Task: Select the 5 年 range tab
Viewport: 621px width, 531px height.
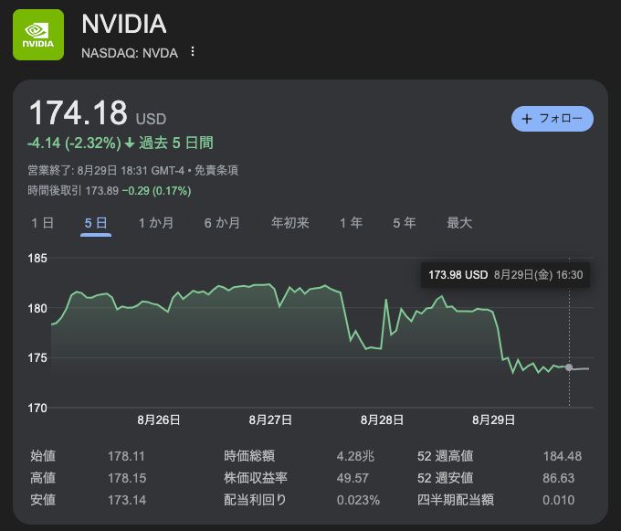Action: click(405, 223)
